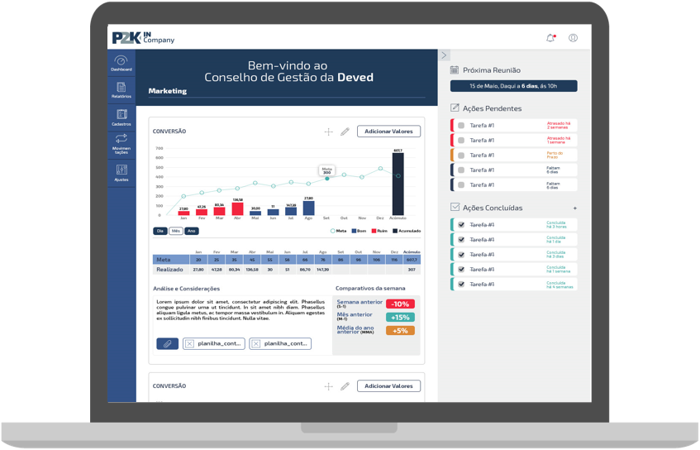Check the task Atrasado há 2 semanas

pyautogui.click(x=461, y=126)
